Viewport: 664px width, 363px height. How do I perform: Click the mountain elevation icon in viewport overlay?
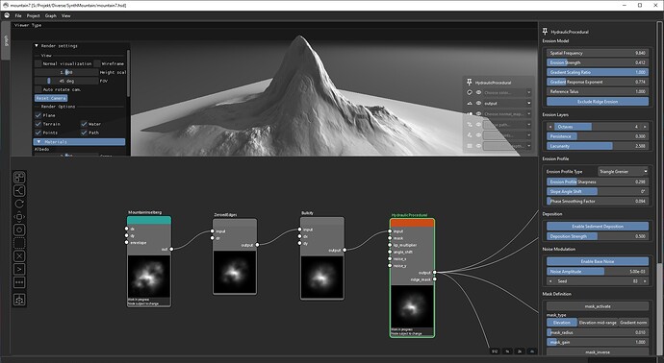click(470, 103)
